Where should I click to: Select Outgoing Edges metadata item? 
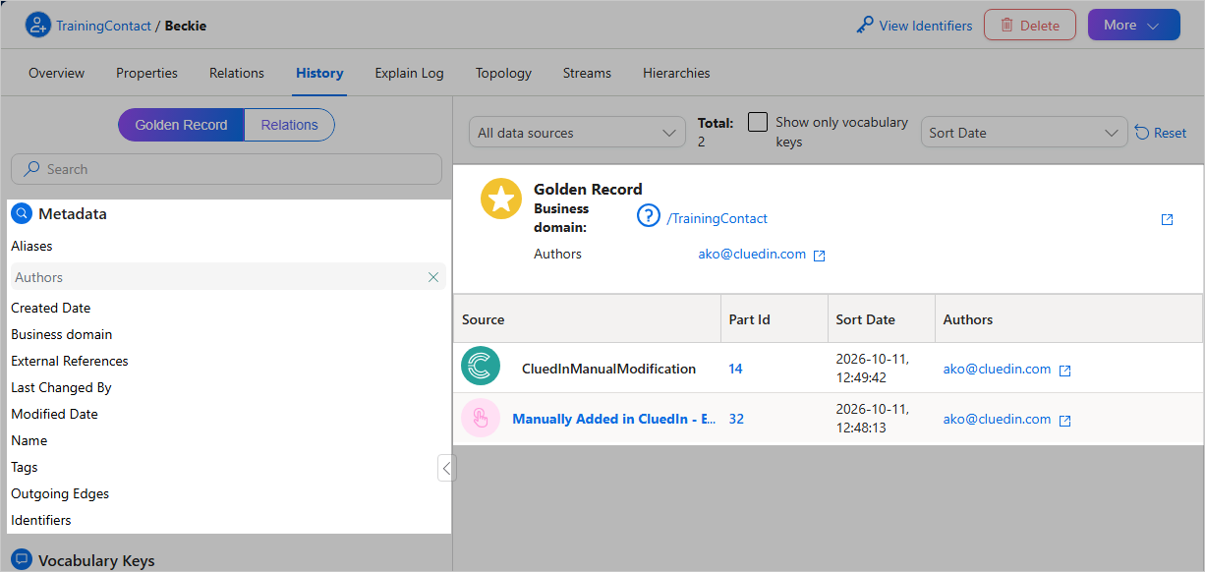click(x=60, y=493)
